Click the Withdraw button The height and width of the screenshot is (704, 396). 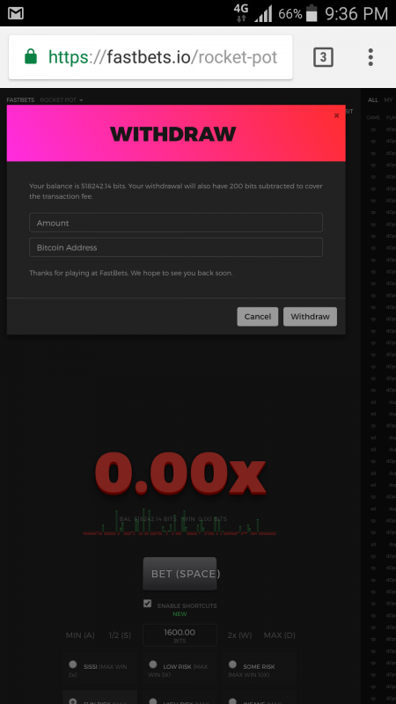pyautogui.click(x=311, y=317)
